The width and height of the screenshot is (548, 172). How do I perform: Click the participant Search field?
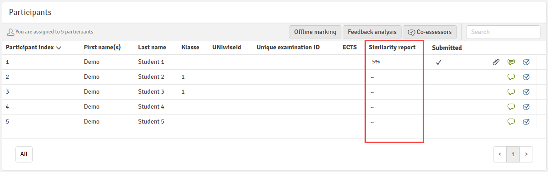[503, 32]
